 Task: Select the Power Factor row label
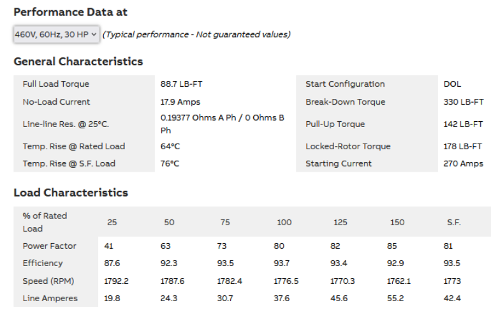click(49, 246)
